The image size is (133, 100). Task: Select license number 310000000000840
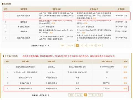point(107,67)
